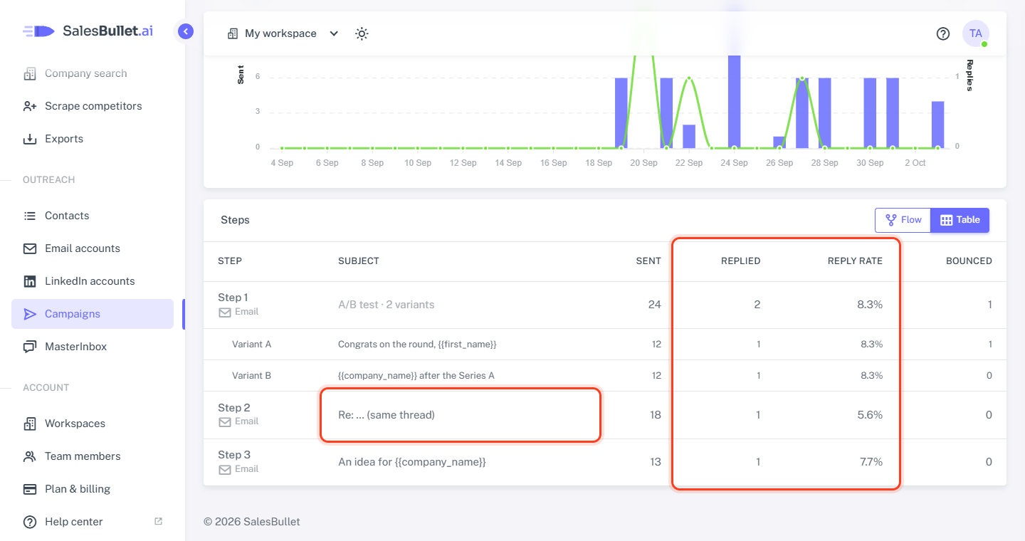
Task: Toggle the light/dark theme sun icon
Action: pos(362,33)
